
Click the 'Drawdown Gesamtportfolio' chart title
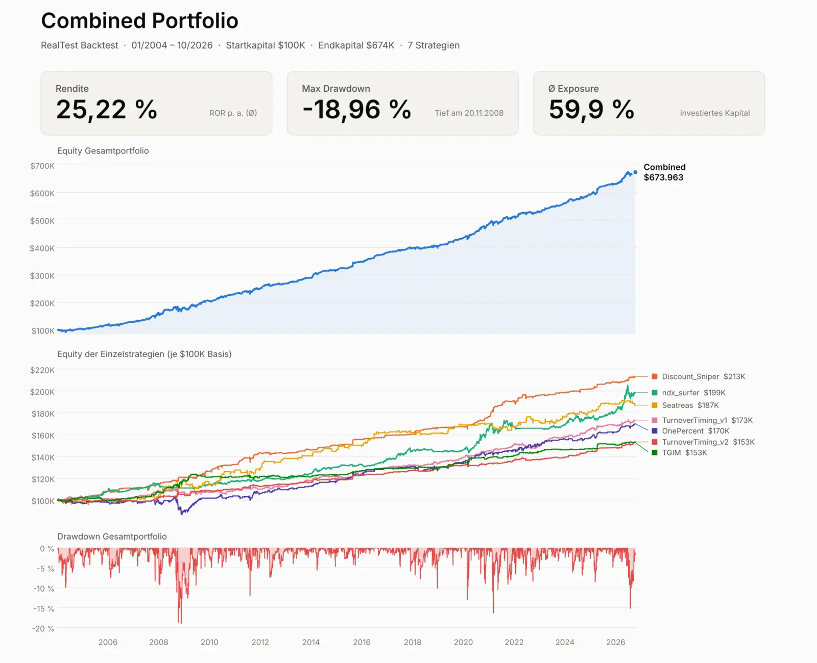(x=112, y=537)
